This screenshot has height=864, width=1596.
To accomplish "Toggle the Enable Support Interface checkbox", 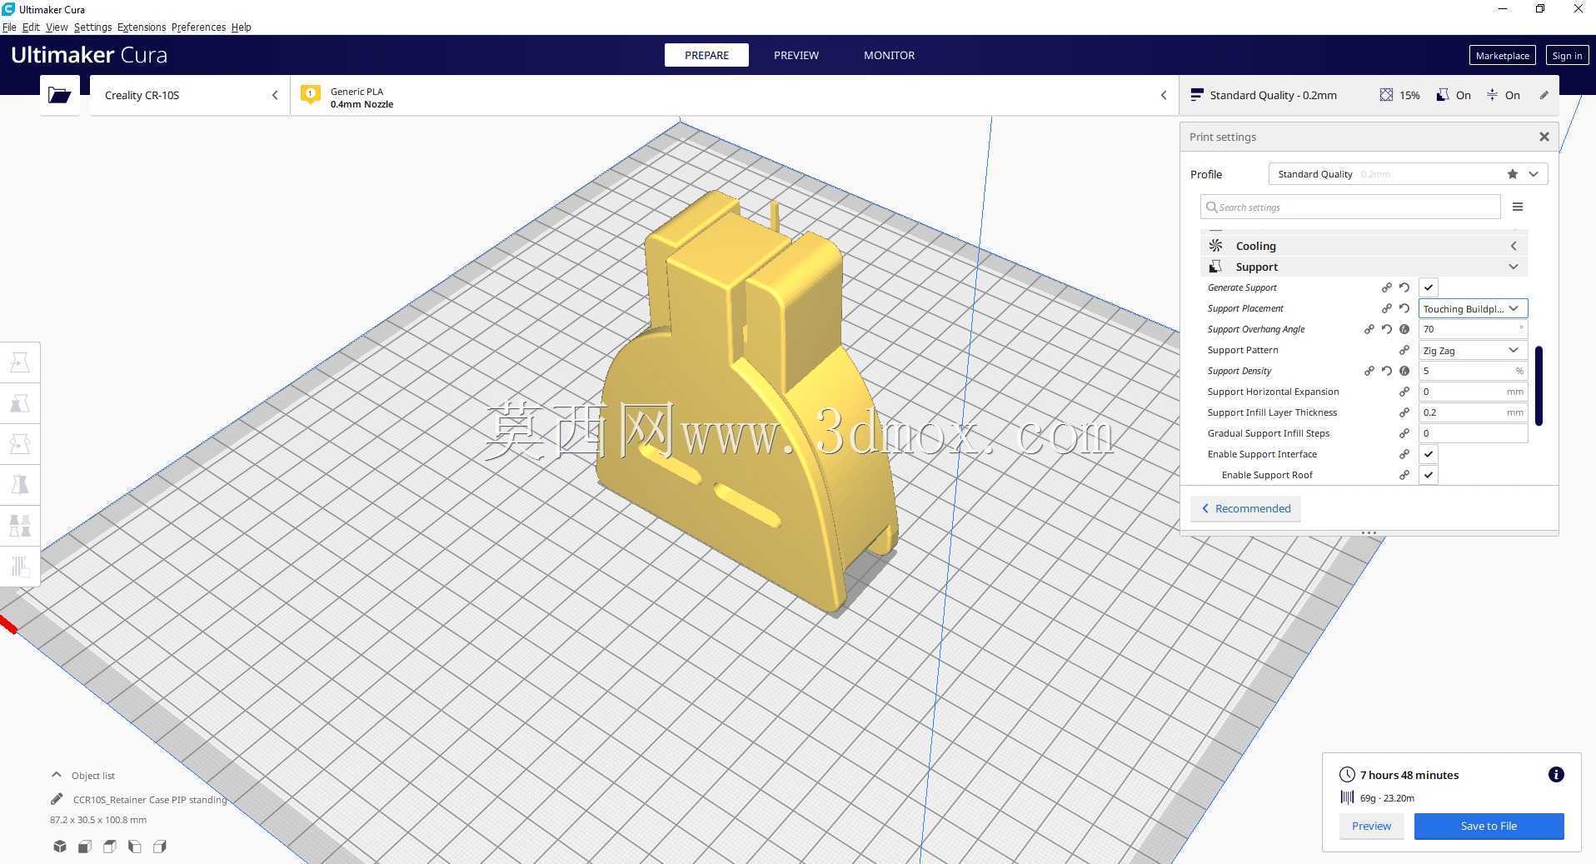I will [1428, 454].
